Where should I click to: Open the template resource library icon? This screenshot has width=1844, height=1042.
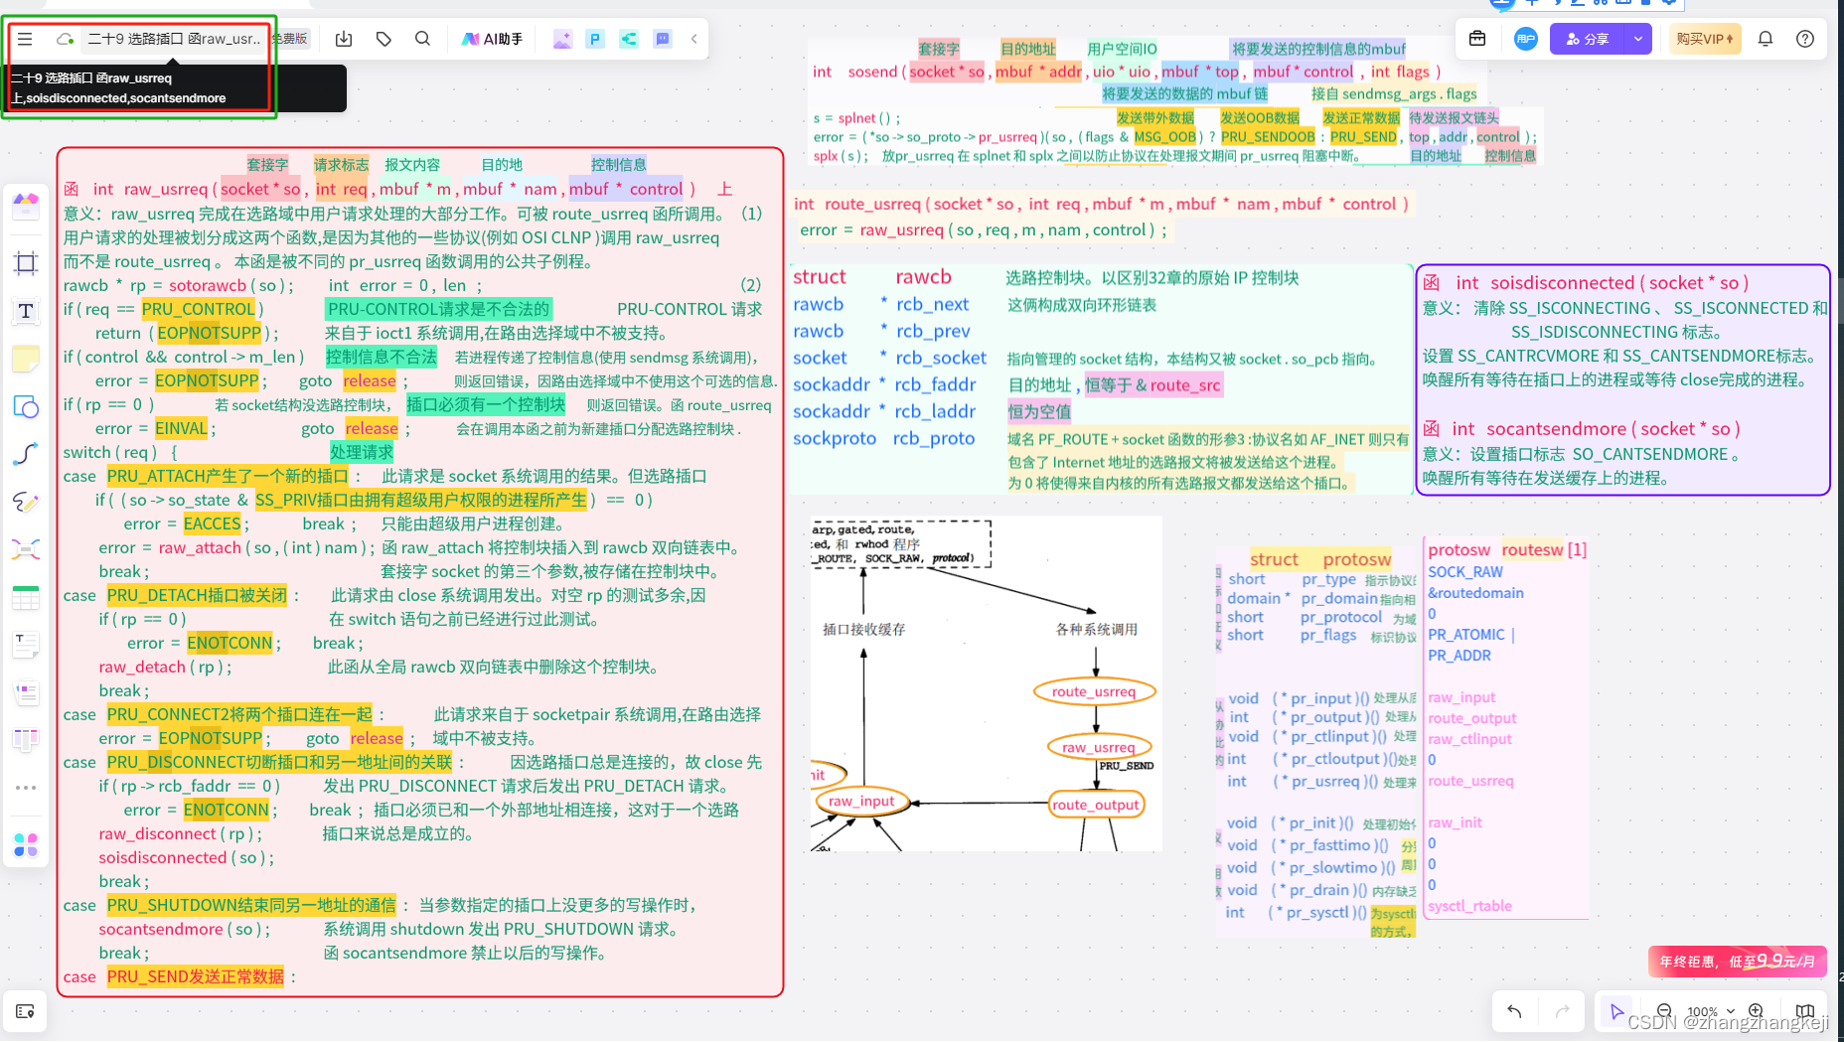tap(26, 207)
